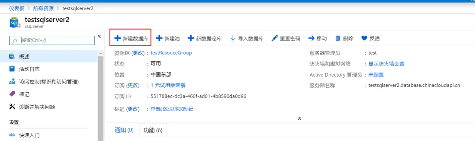Click the 活动日志 icon in sidebar

pos(12,69)
